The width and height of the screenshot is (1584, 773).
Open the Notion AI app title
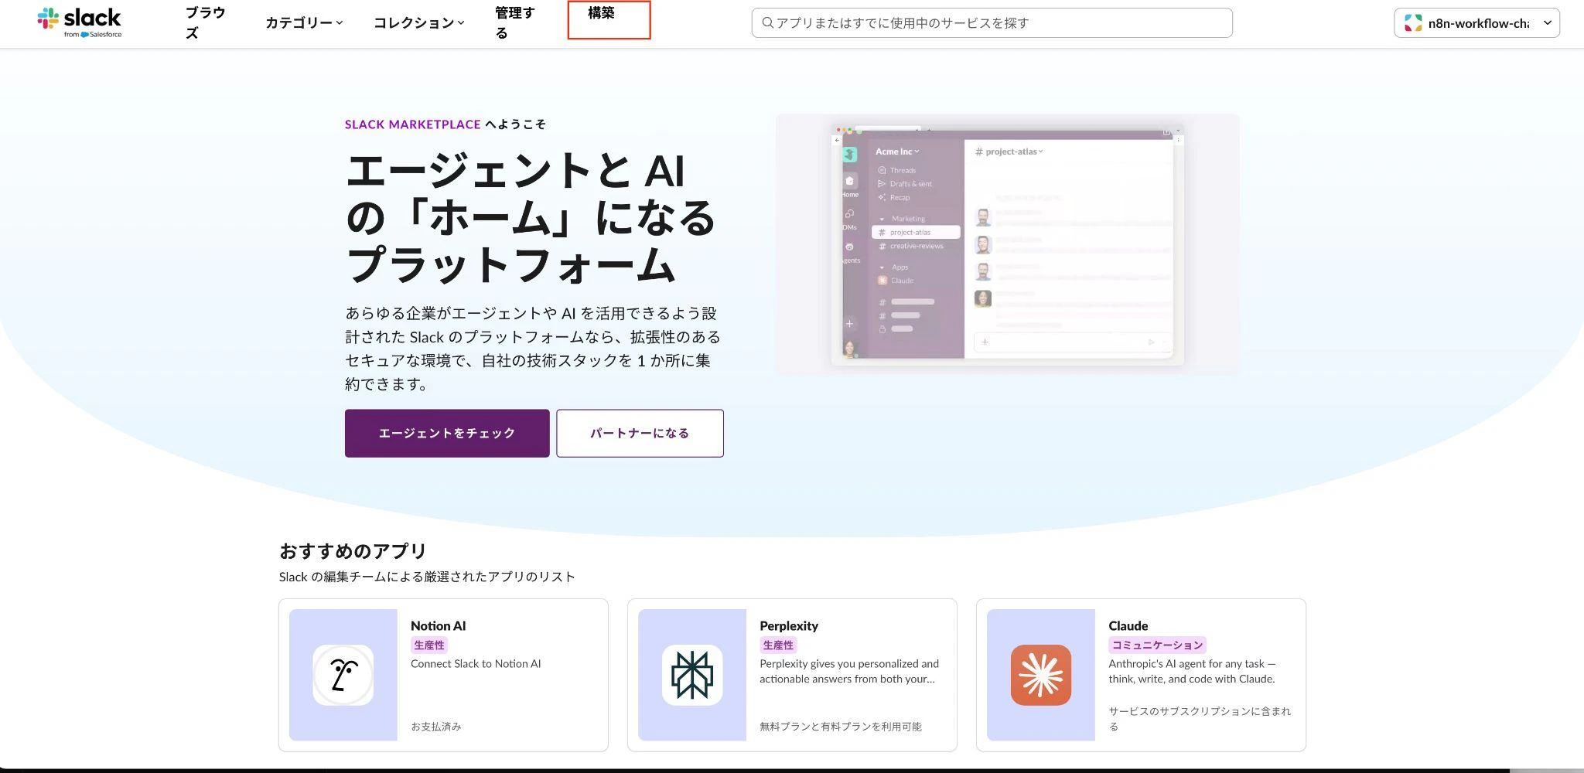click(x=438, y=625)
